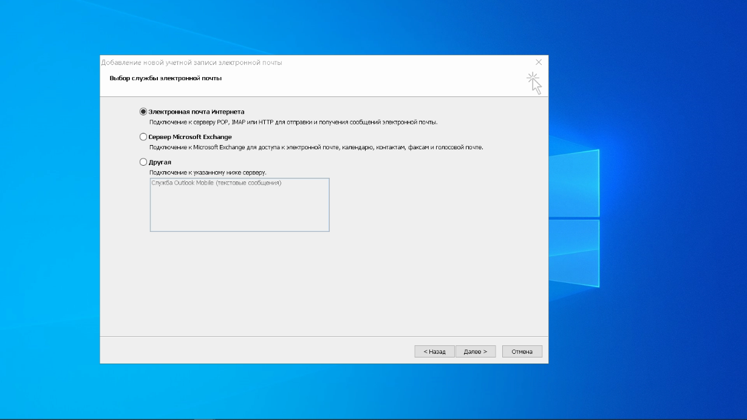Click the bold Сервер Microsoft Exchange label text
This screenshot has width=747, height=420.
[x=190, y=137]
